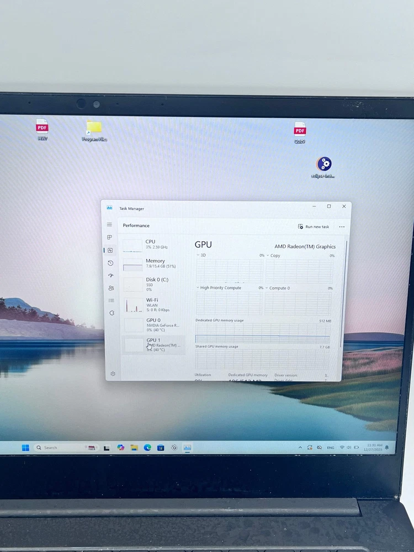The image size is (414, 552).
Task: Toggle the hamburger navigation menu
Action: click(109, 225)
